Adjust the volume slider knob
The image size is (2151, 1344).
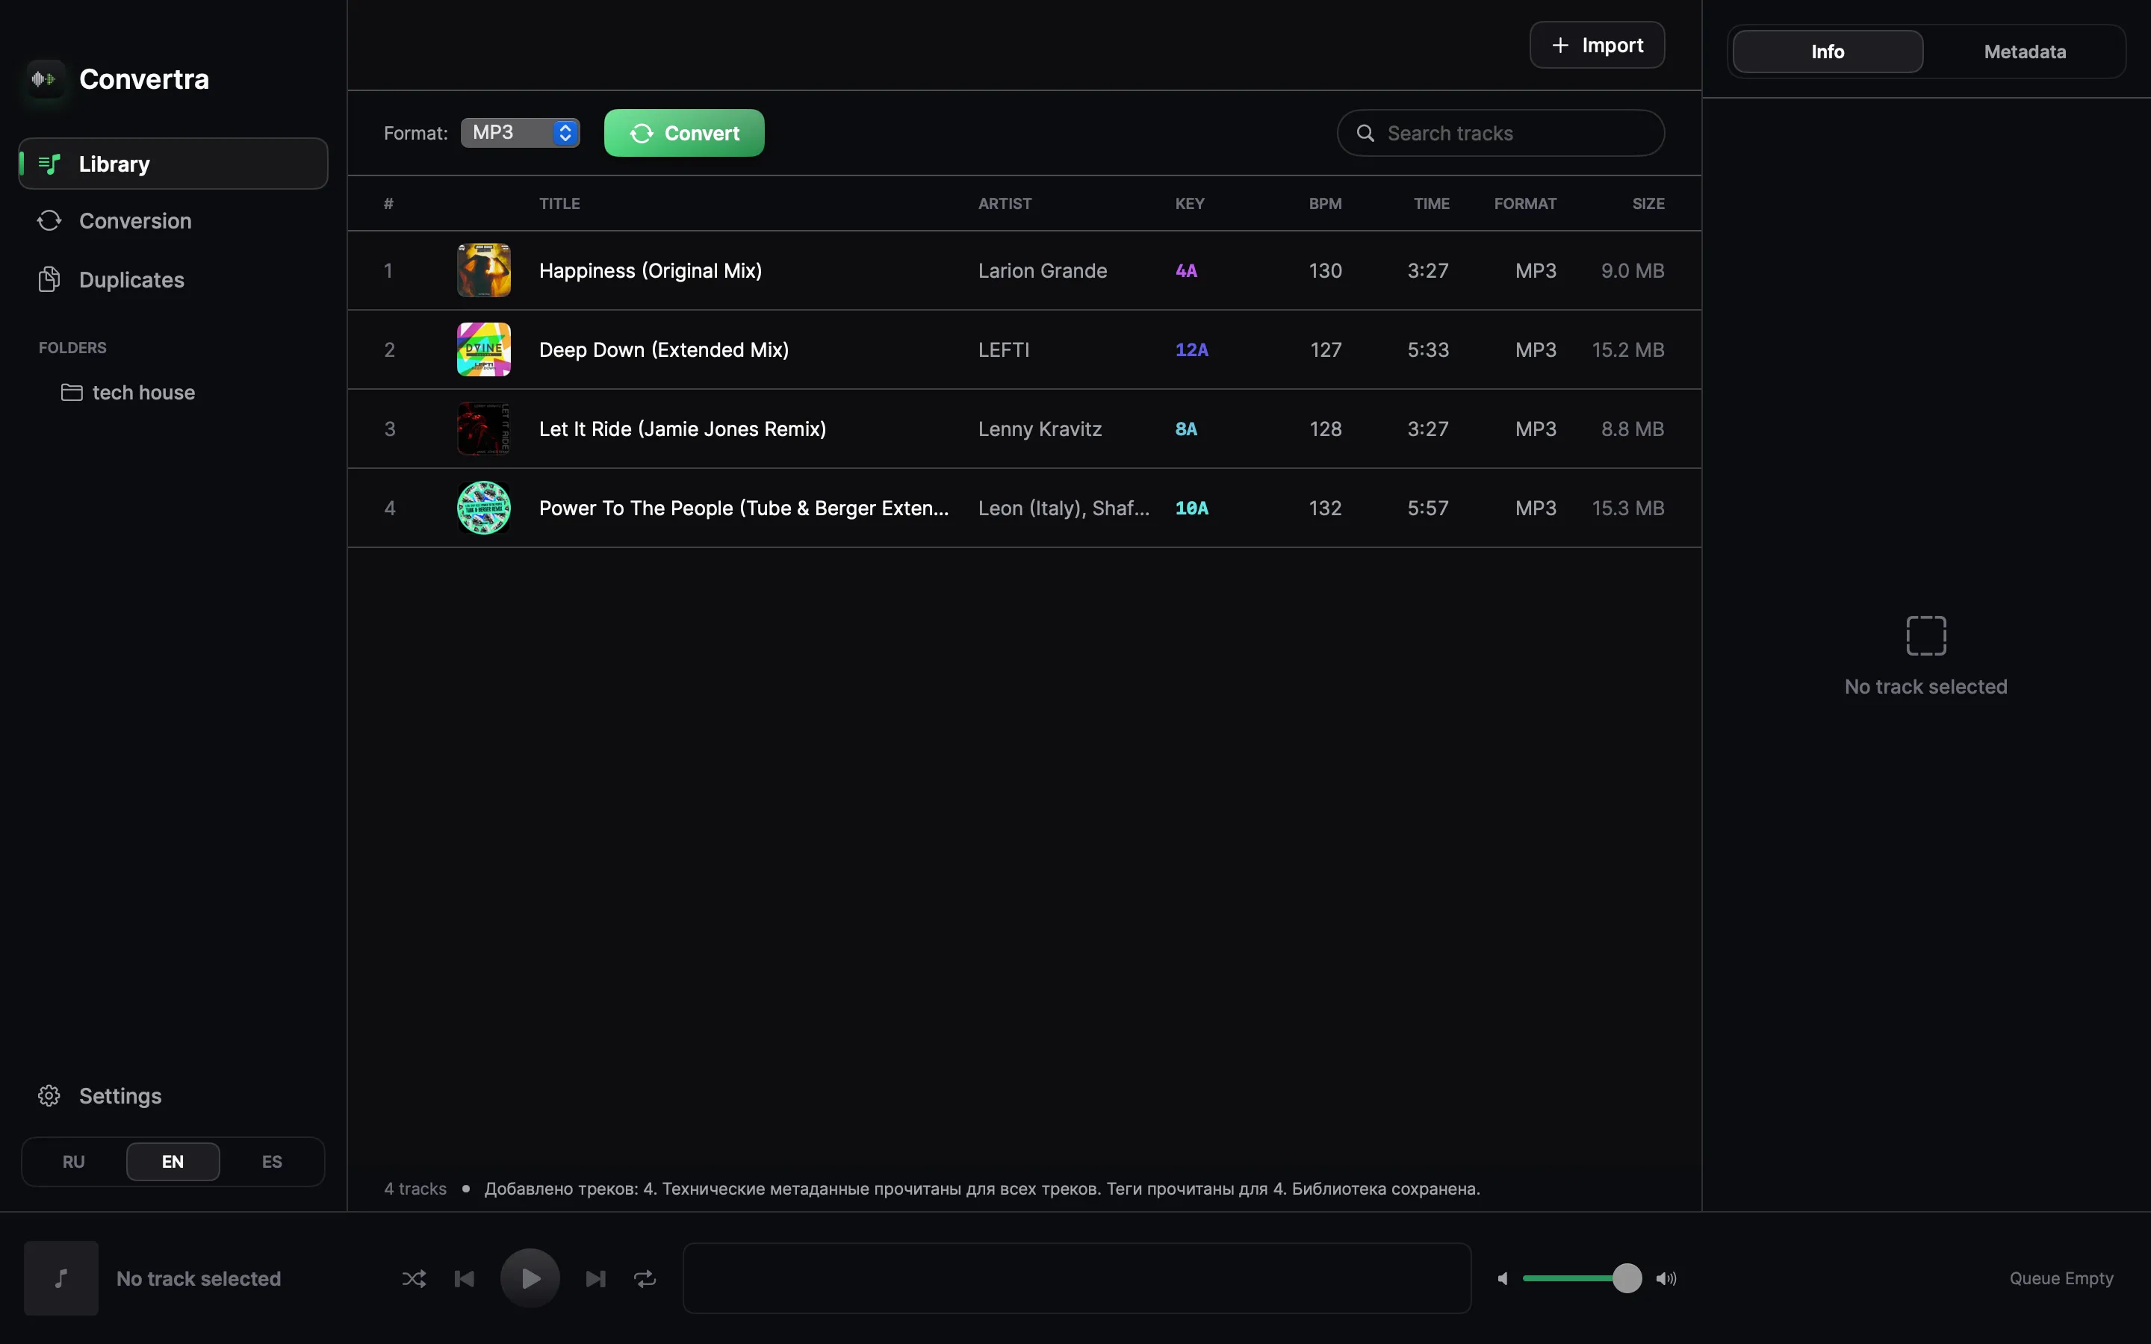click(x=1627, y=1278)
